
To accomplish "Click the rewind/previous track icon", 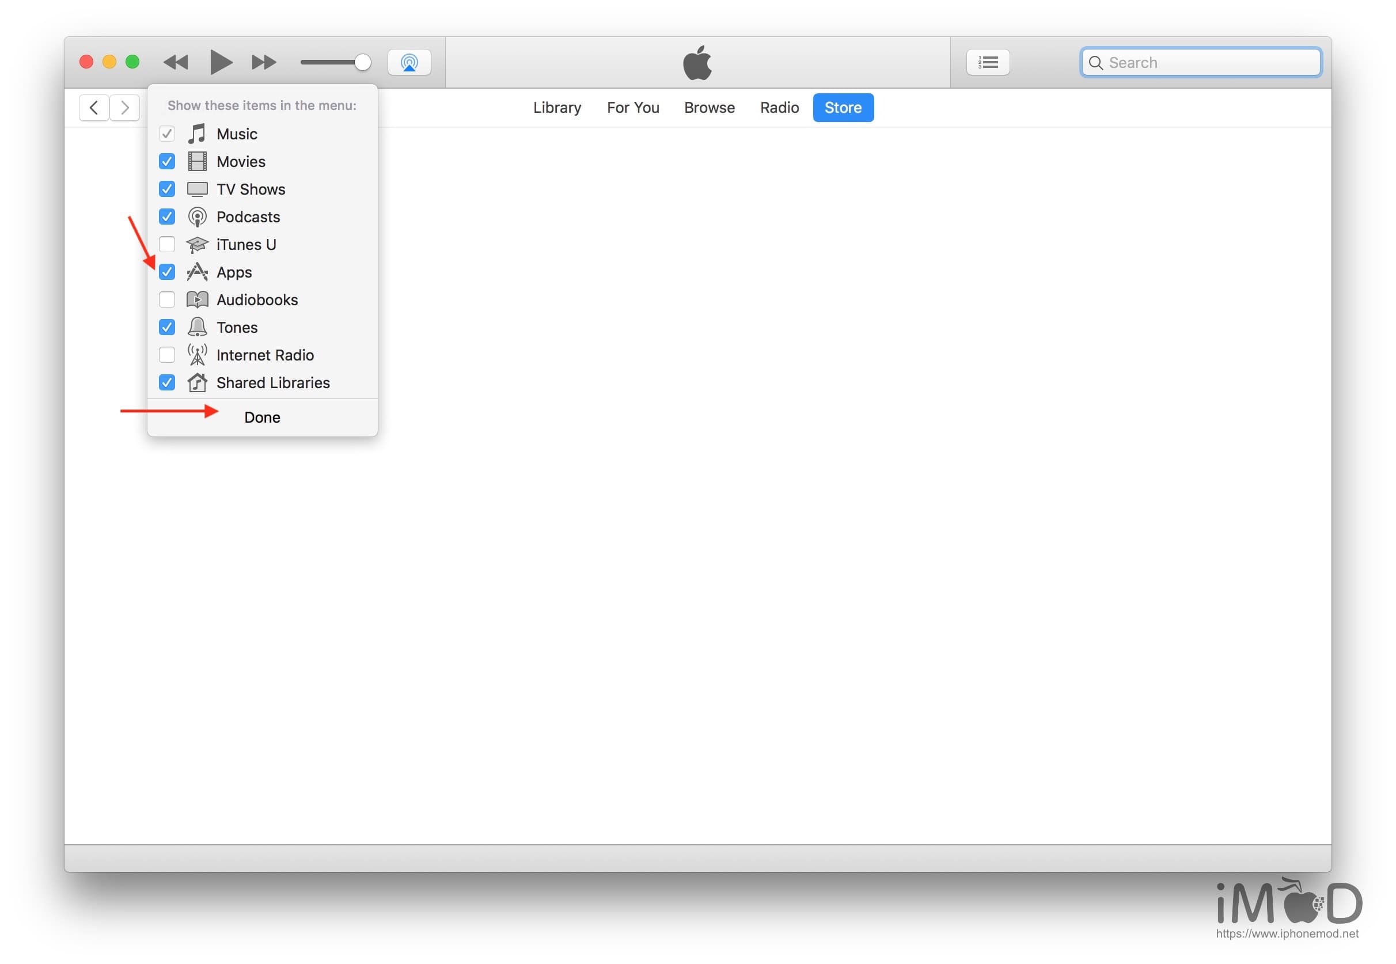I will 176,62.
